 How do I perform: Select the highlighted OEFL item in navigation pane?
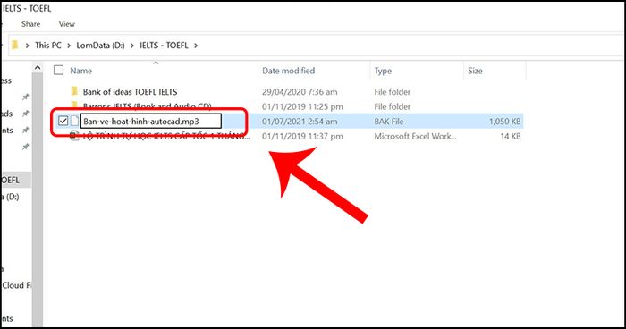click(16, 180)
